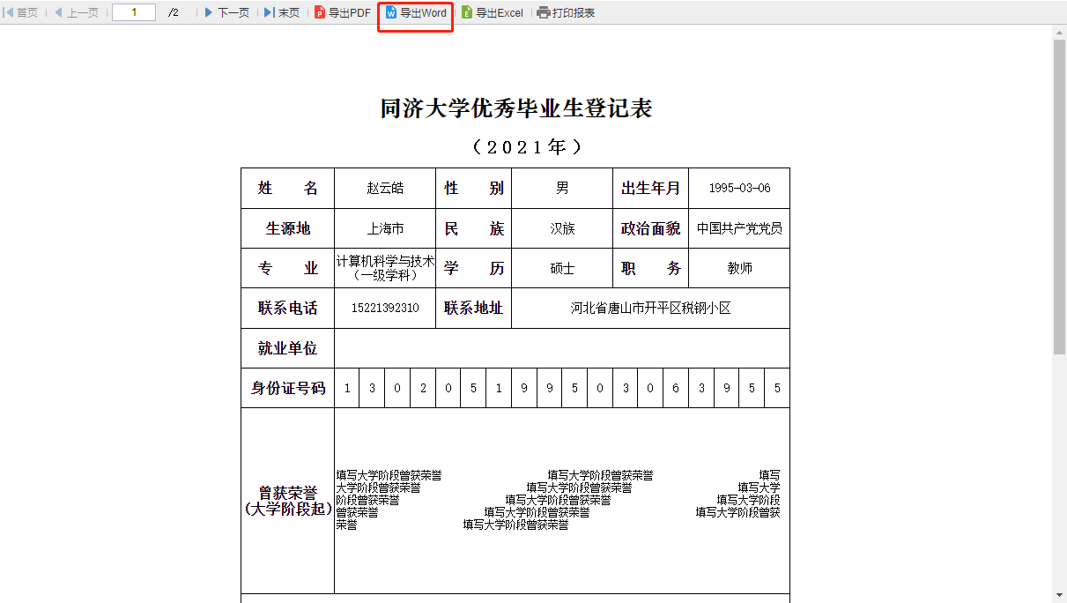Select the name cell 赵云皓

[x=385, y=189]
